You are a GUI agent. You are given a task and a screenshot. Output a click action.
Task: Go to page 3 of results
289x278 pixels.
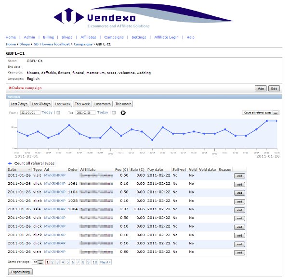57,262
